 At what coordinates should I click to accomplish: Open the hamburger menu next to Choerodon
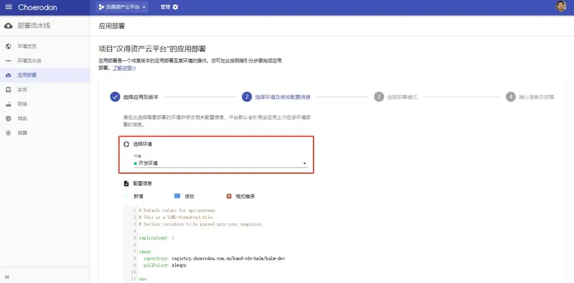(9, 7)
